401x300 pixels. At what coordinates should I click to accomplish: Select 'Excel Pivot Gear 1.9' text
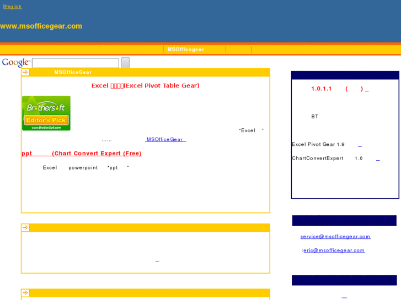click(318, 144)
